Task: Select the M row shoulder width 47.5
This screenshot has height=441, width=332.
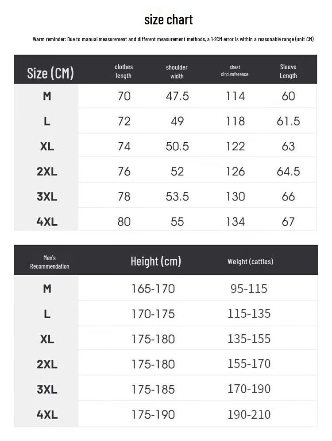Action: pos(177,96)
